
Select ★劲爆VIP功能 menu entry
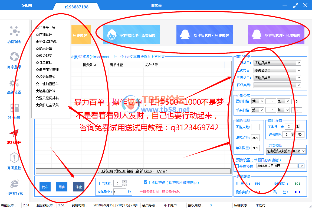[x=46, y=41]
